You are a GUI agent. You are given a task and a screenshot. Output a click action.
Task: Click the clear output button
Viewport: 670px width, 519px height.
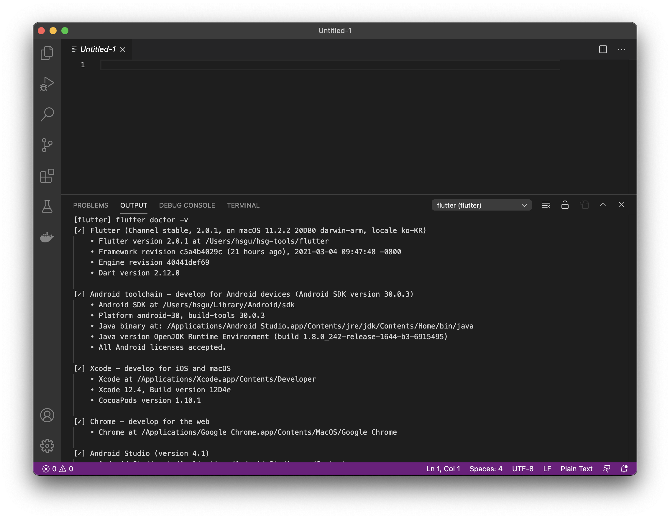(546, 205)
